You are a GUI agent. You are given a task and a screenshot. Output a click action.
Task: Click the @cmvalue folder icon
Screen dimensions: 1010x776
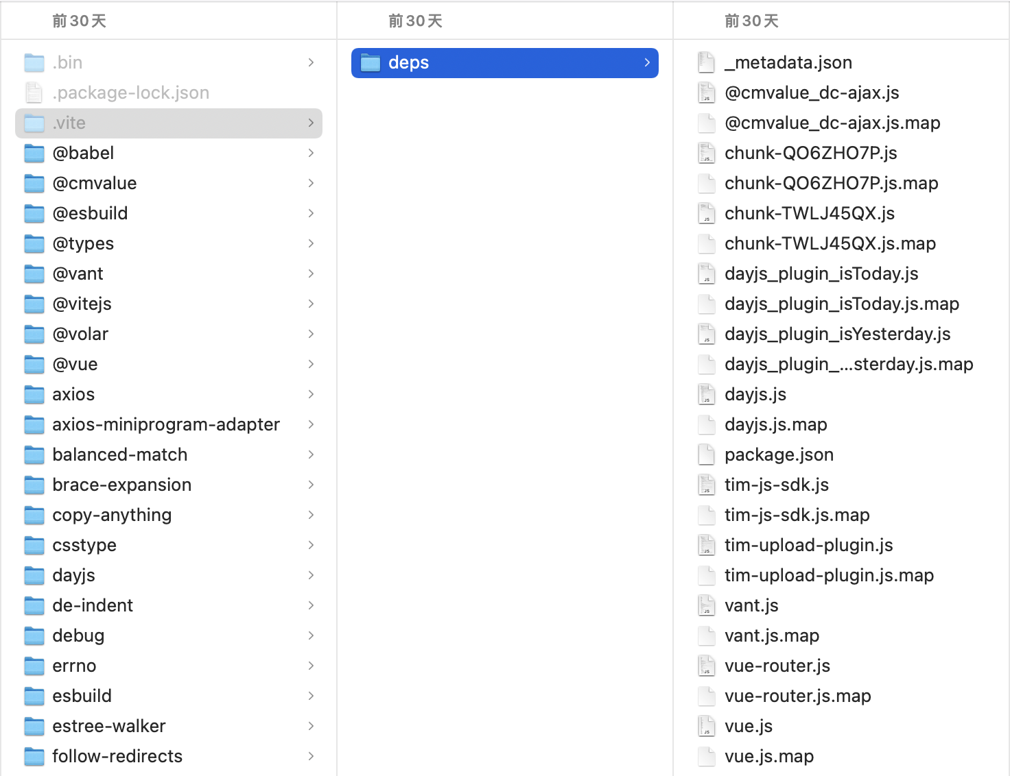click(x=34, y=184)
